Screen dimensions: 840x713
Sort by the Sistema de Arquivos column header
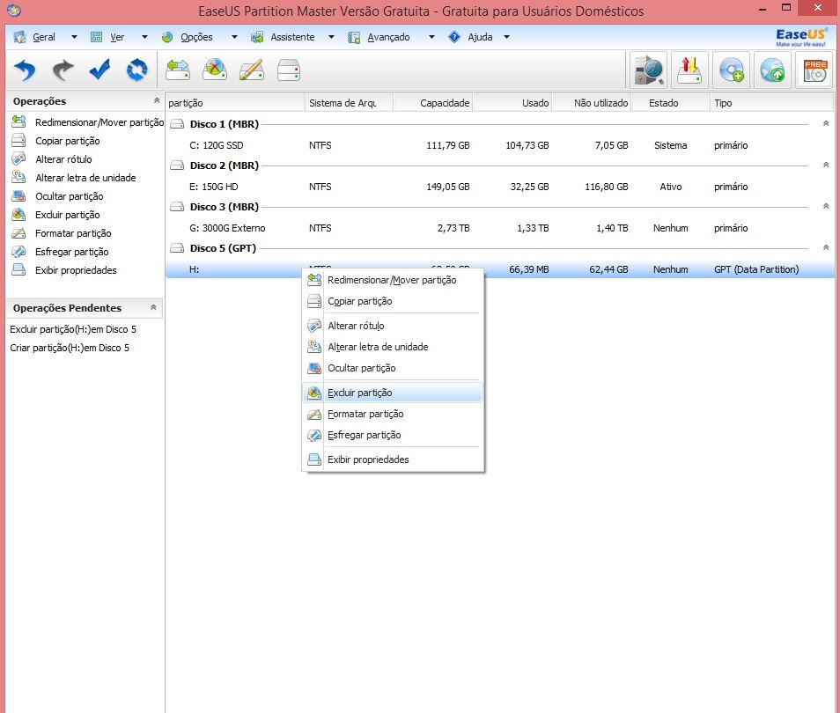click(350, 103)
